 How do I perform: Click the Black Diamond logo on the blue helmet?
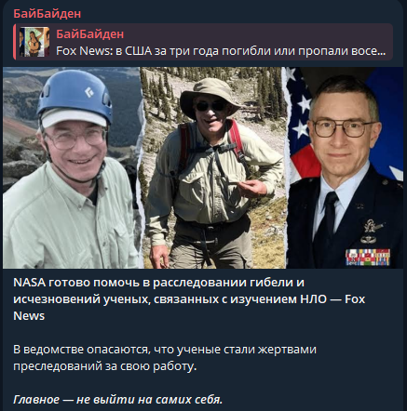click(x=89, y=92)
